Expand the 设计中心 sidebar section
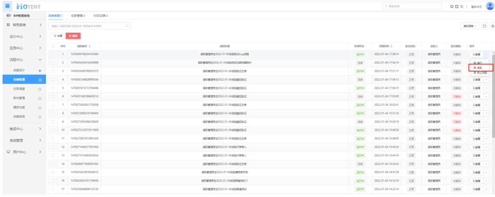Screen dimensions: 495x197 click(x=24, y=37)
